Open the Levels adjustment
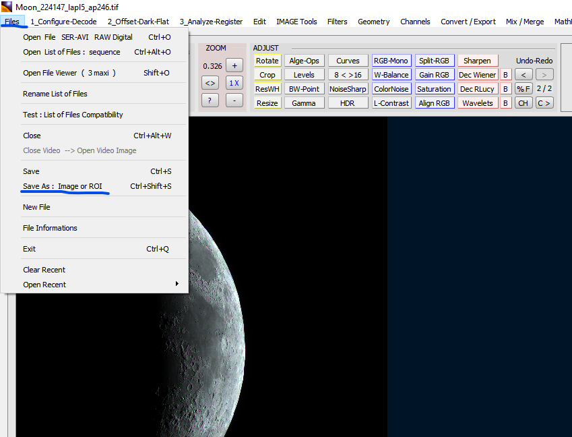The width and height of the screenshot is (572, 437). coord(305,75)
